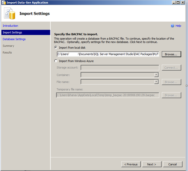Click the title bar application icon

(x=3, y=2)
